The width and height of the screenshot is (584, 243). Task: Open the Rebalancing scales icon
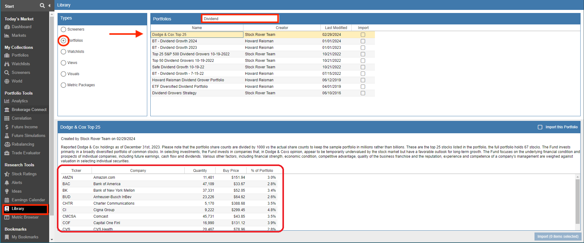pyautogui.click(x=7, y=144)
